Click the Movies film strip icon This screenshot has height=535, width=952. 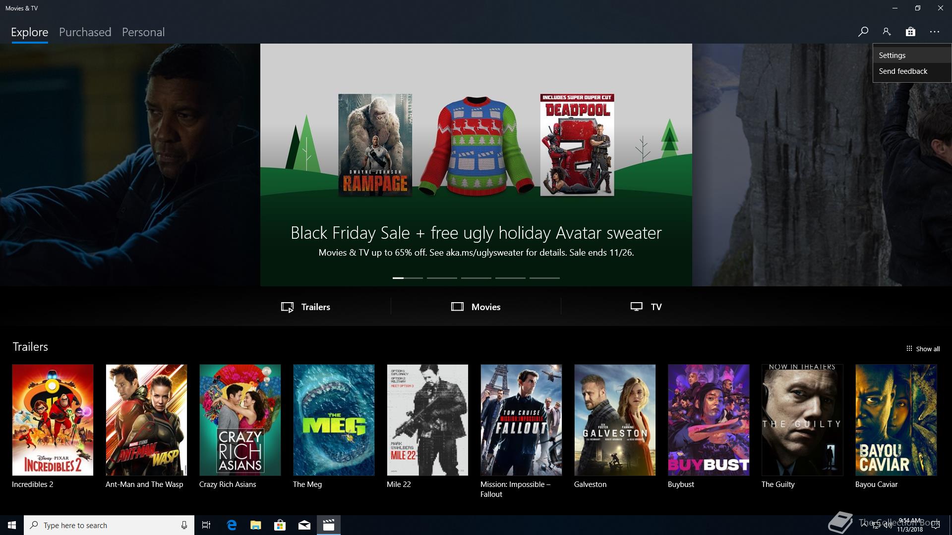point(457,307)
